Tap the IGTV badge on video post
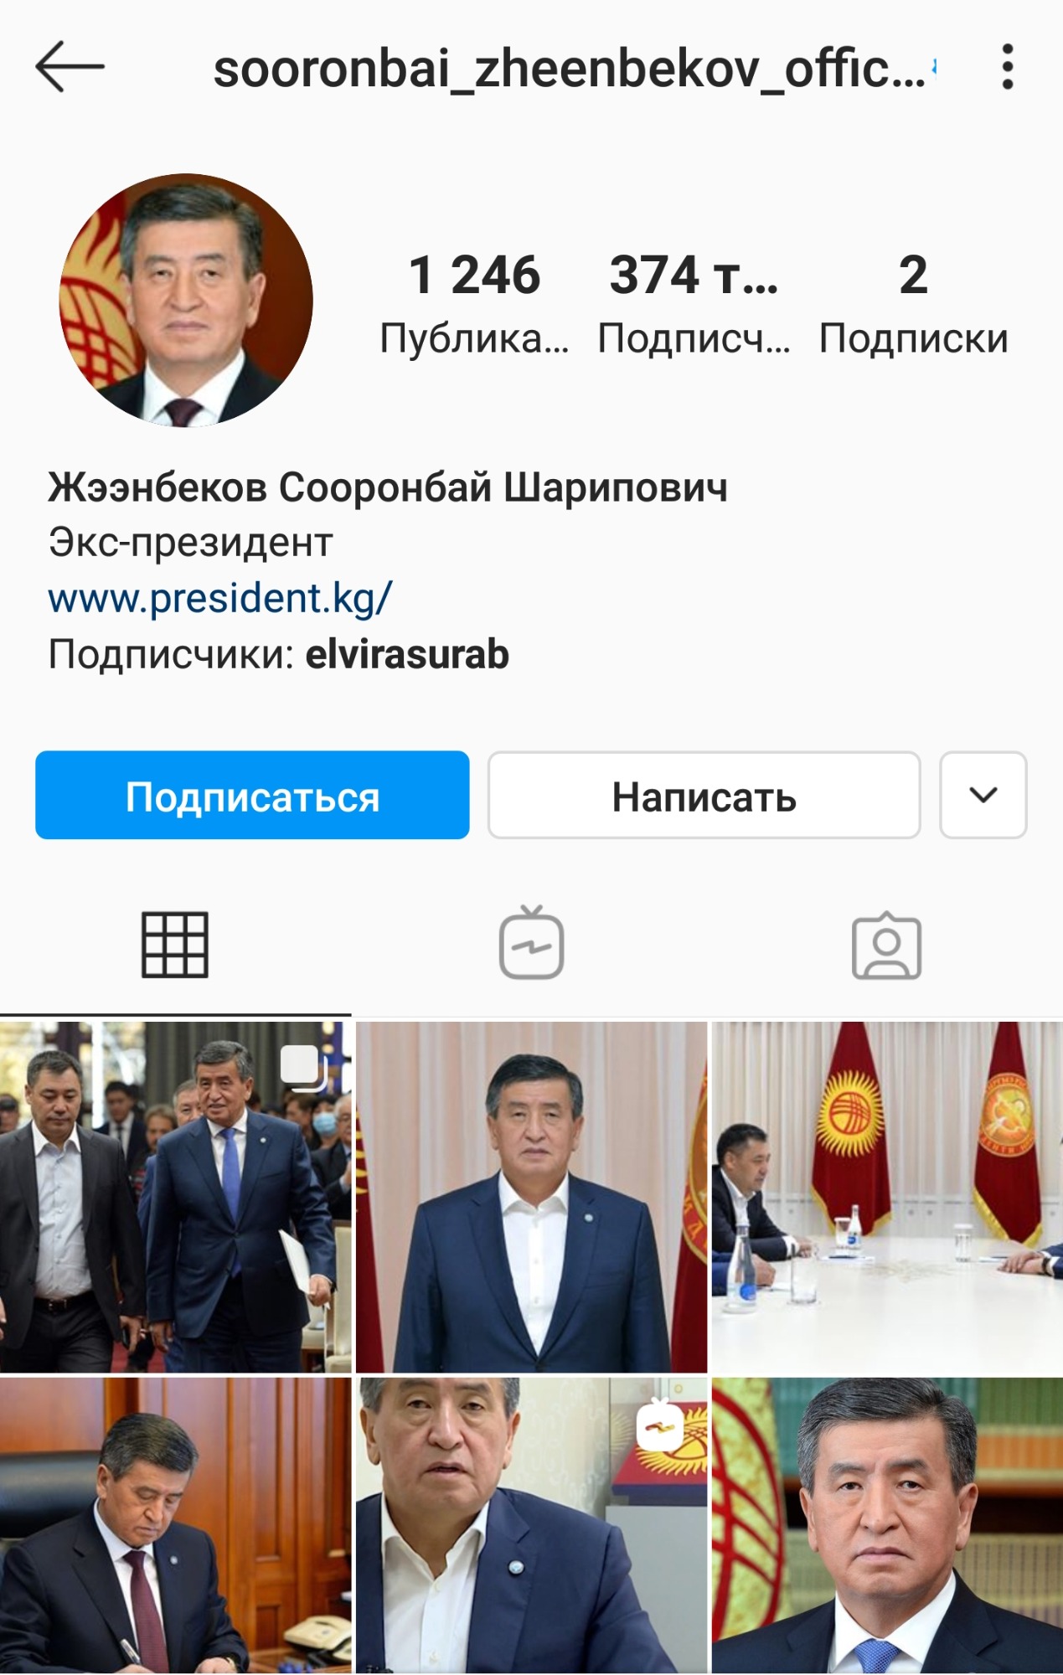Screen dimensions: 1063x1675 coord(660,1425)
